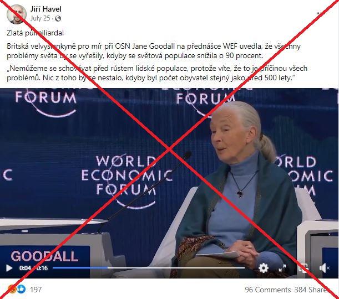
Task: Open the 96 Comments link
Action: click(x=267, y=290)
